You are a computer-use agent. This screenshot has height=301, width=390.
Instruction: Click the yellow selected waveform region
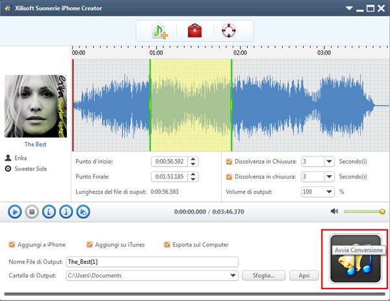(190, 105)
